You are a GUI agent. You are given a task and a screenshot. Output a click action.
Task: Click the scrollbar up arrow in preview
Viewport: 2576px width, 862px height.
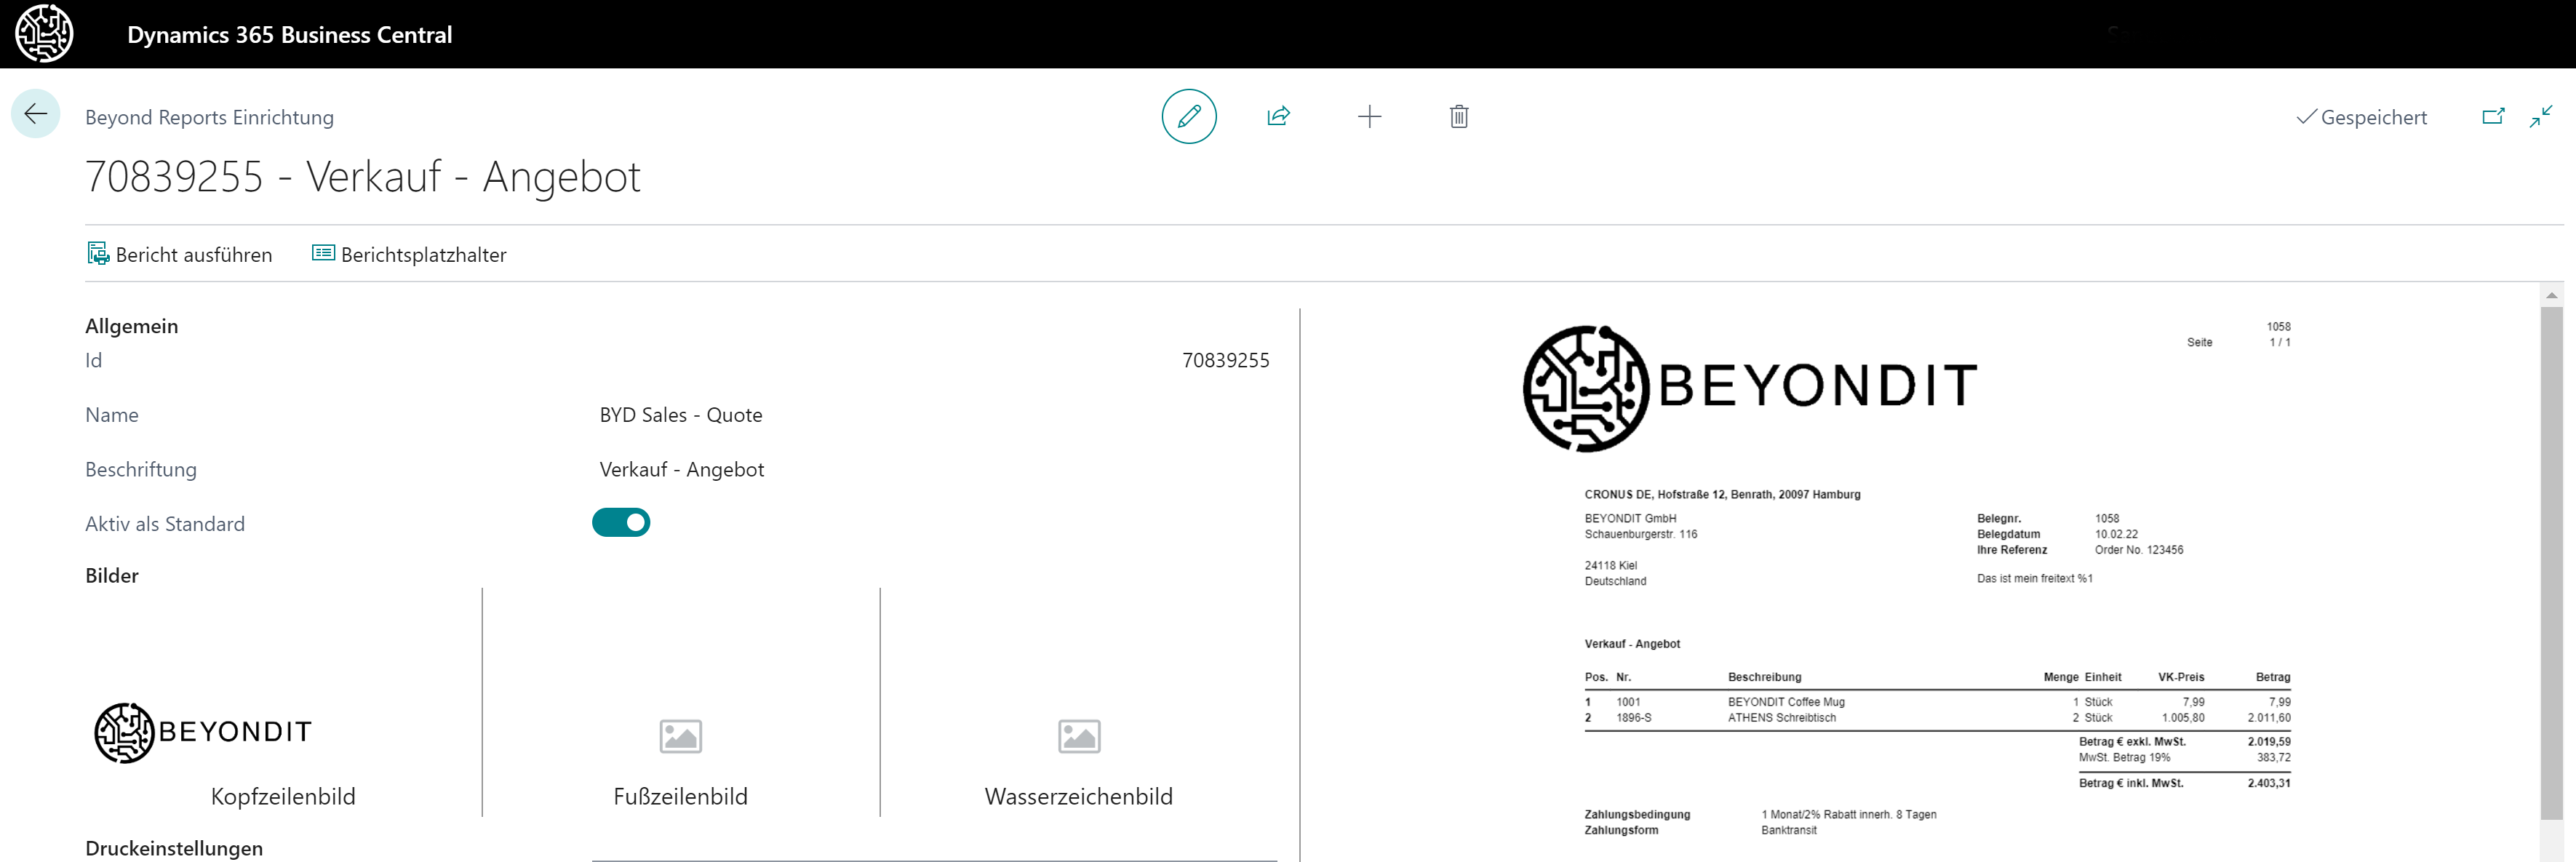click(x=2551, y=296)
